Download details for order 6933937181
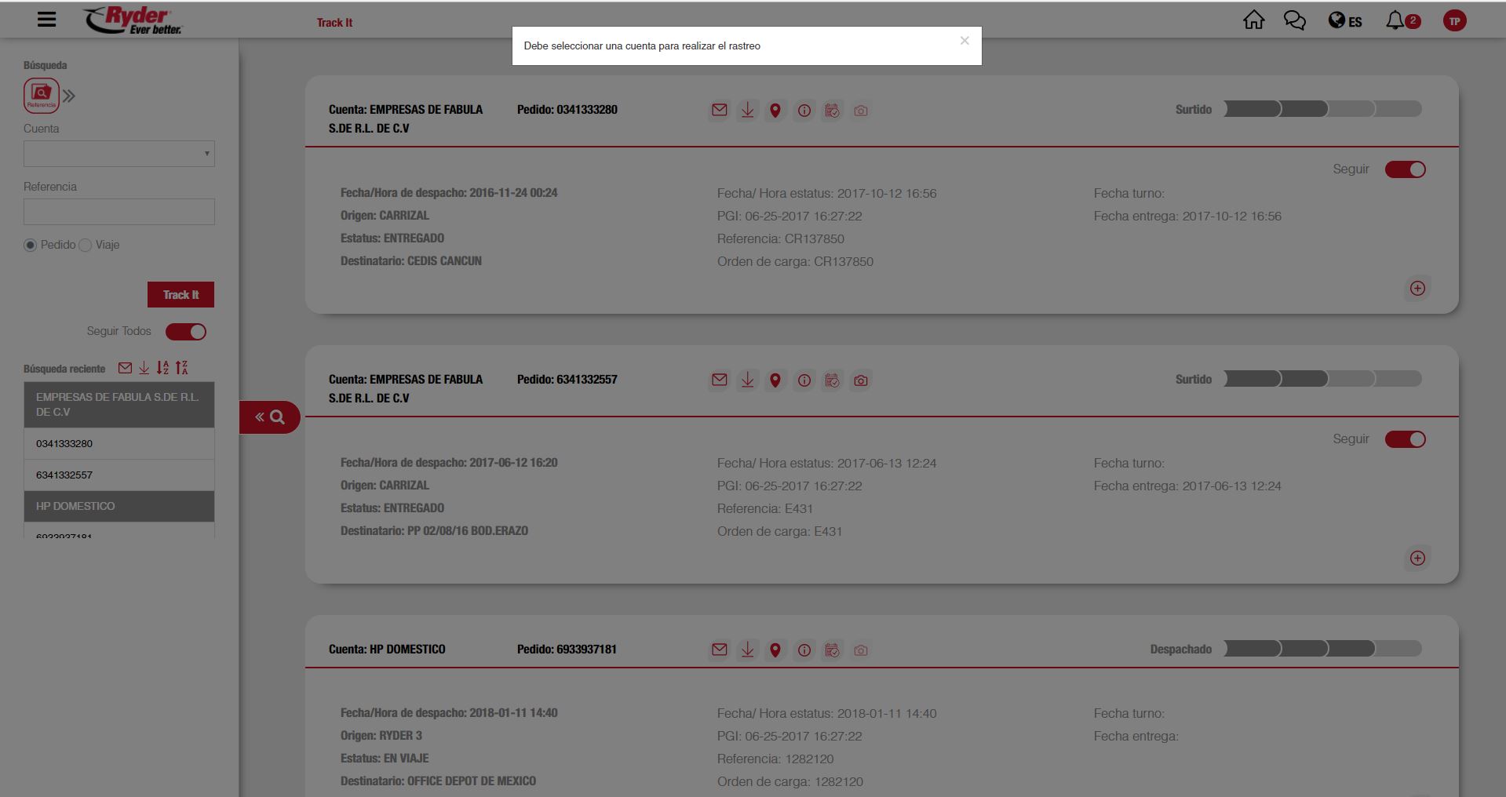 747,650
